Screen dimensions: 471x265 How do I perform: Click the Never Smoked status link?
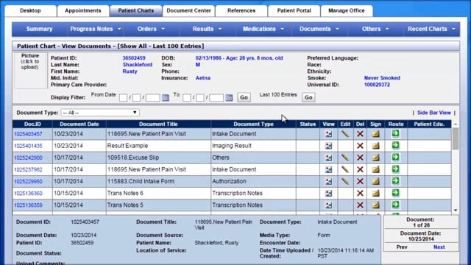382,78
